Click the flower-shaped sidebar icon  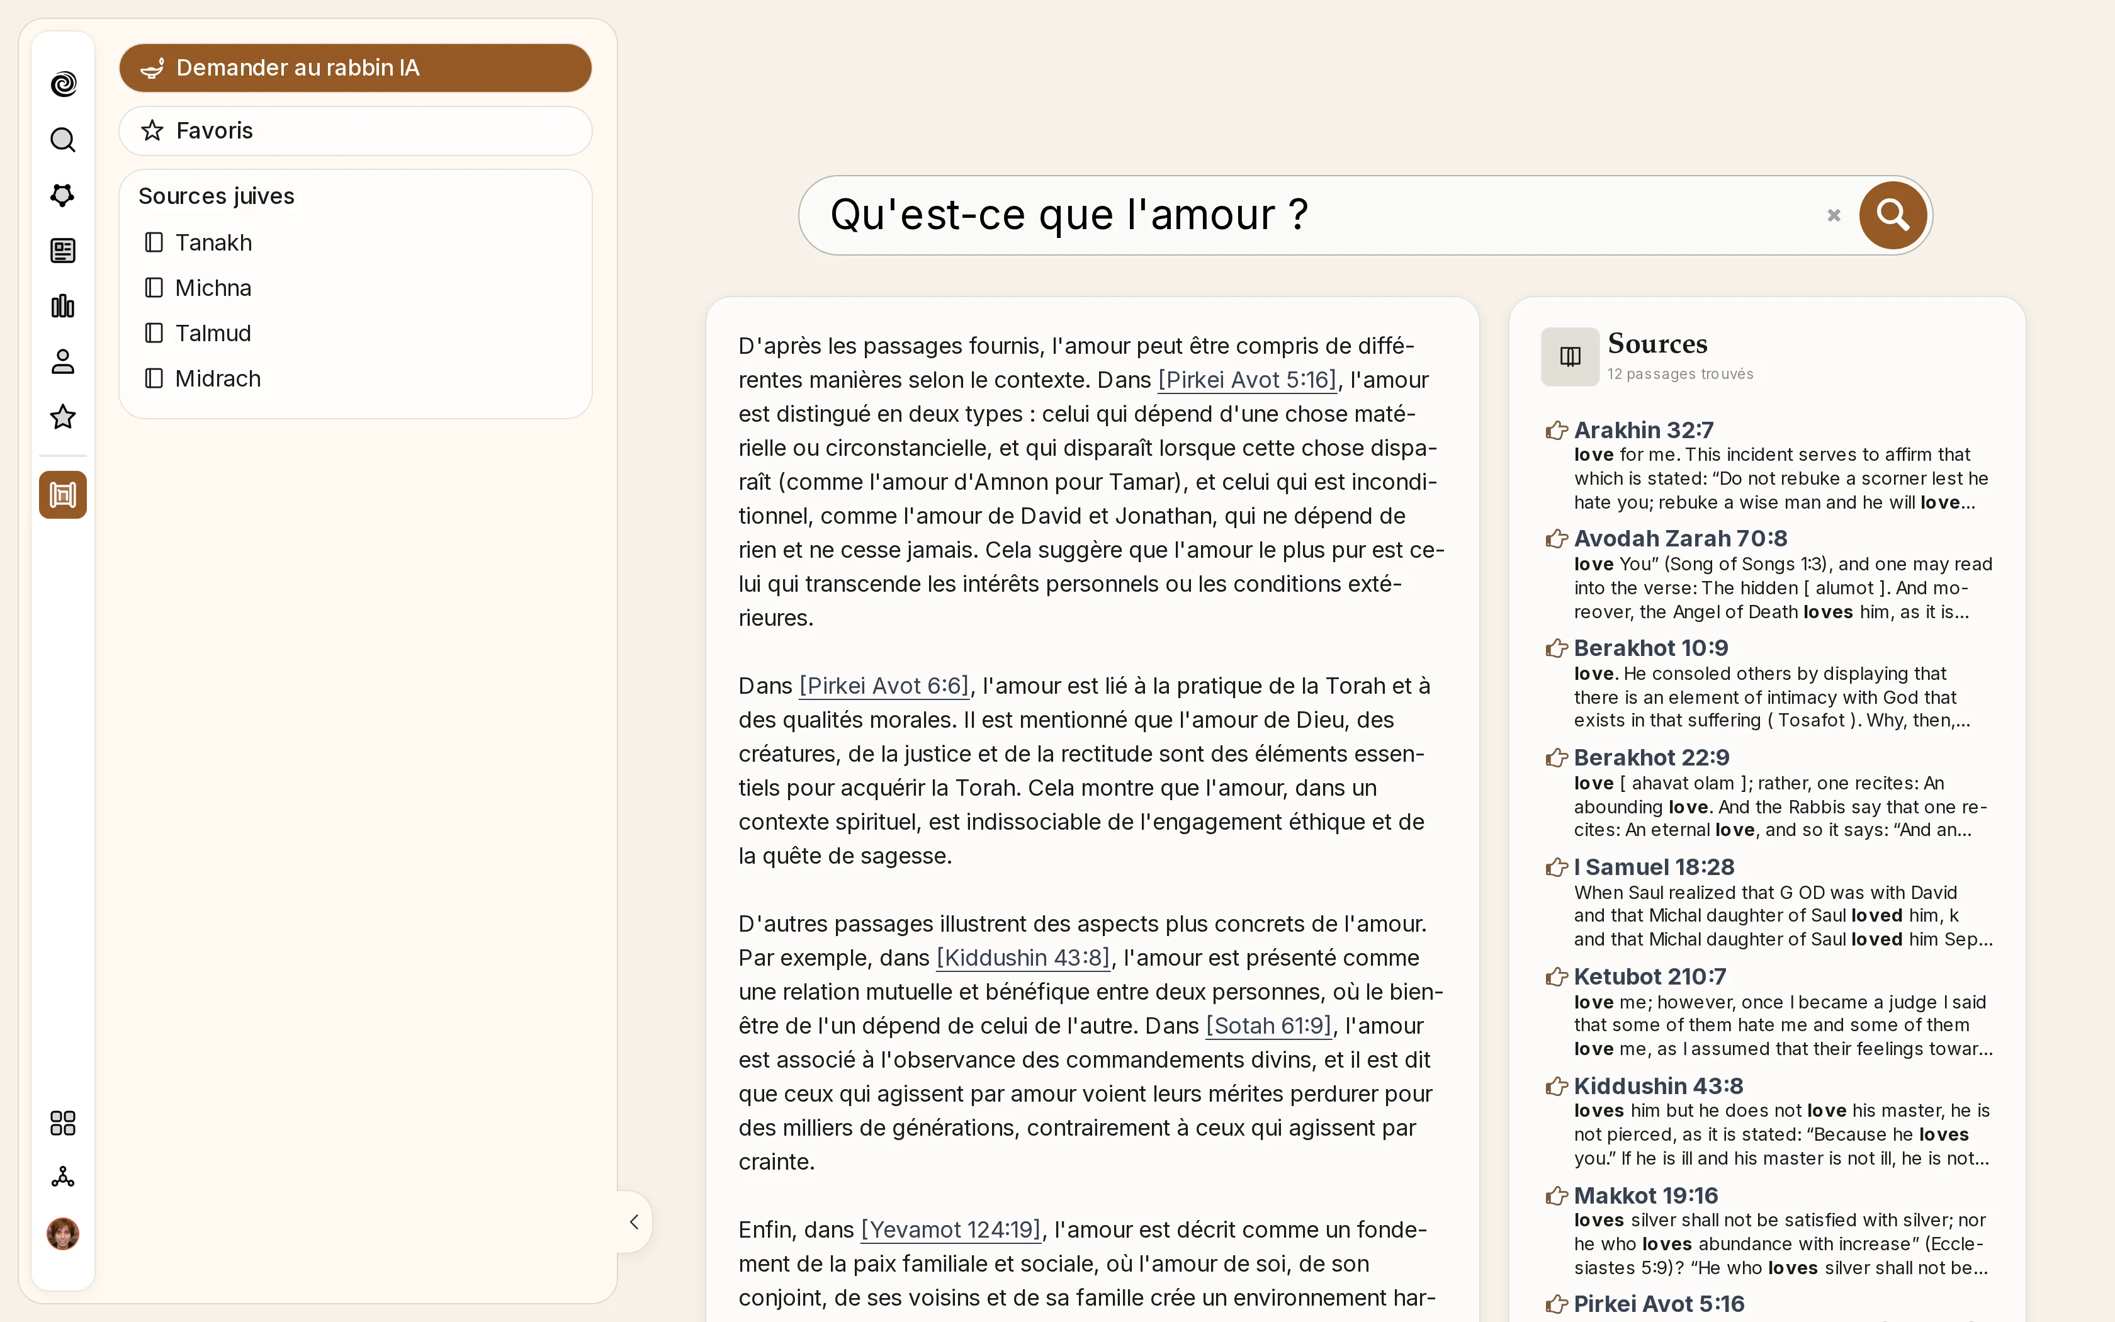click(x=63, y=195)
